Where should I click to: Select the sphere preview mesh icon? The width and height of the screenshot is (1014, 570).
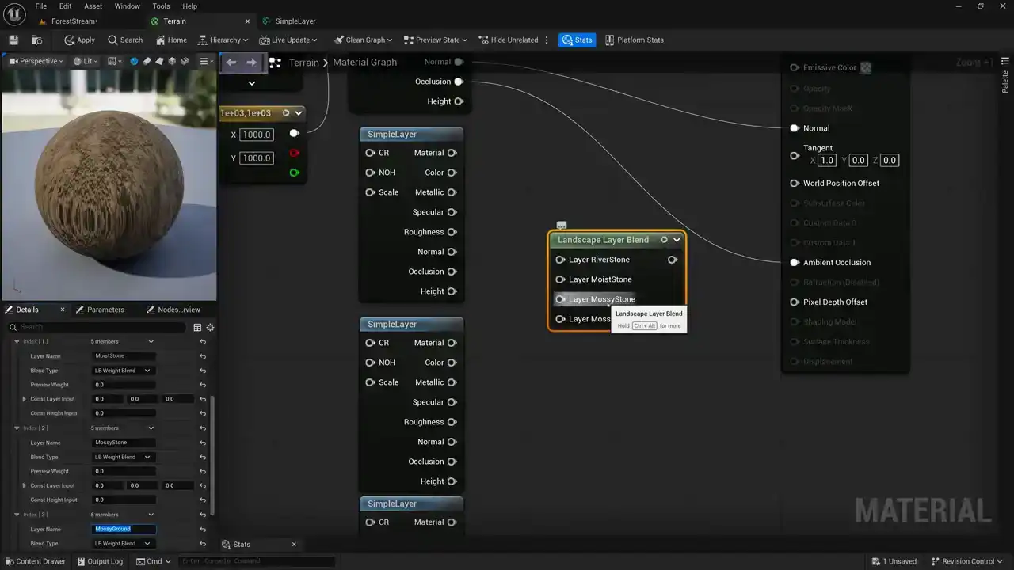(x=134, y=61)
